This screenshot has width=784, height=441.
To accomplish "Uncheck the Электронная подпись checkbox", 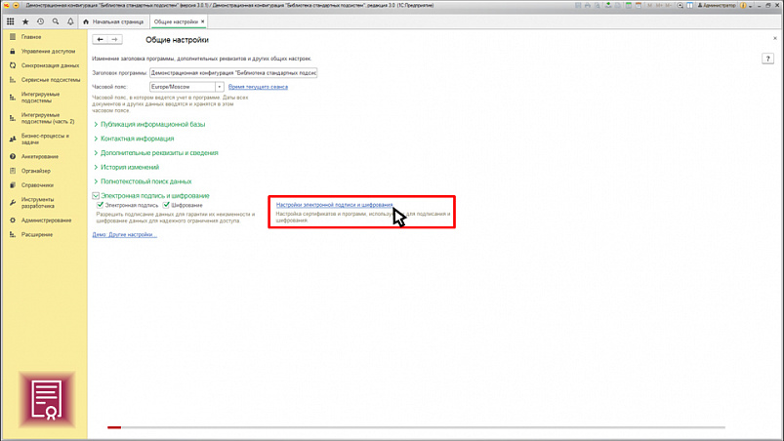I will [101, 206].
